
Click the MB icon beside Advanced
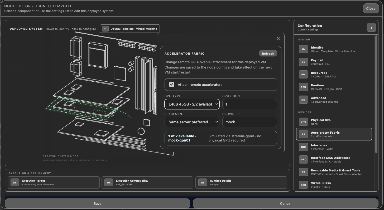(x=303, y=100)
